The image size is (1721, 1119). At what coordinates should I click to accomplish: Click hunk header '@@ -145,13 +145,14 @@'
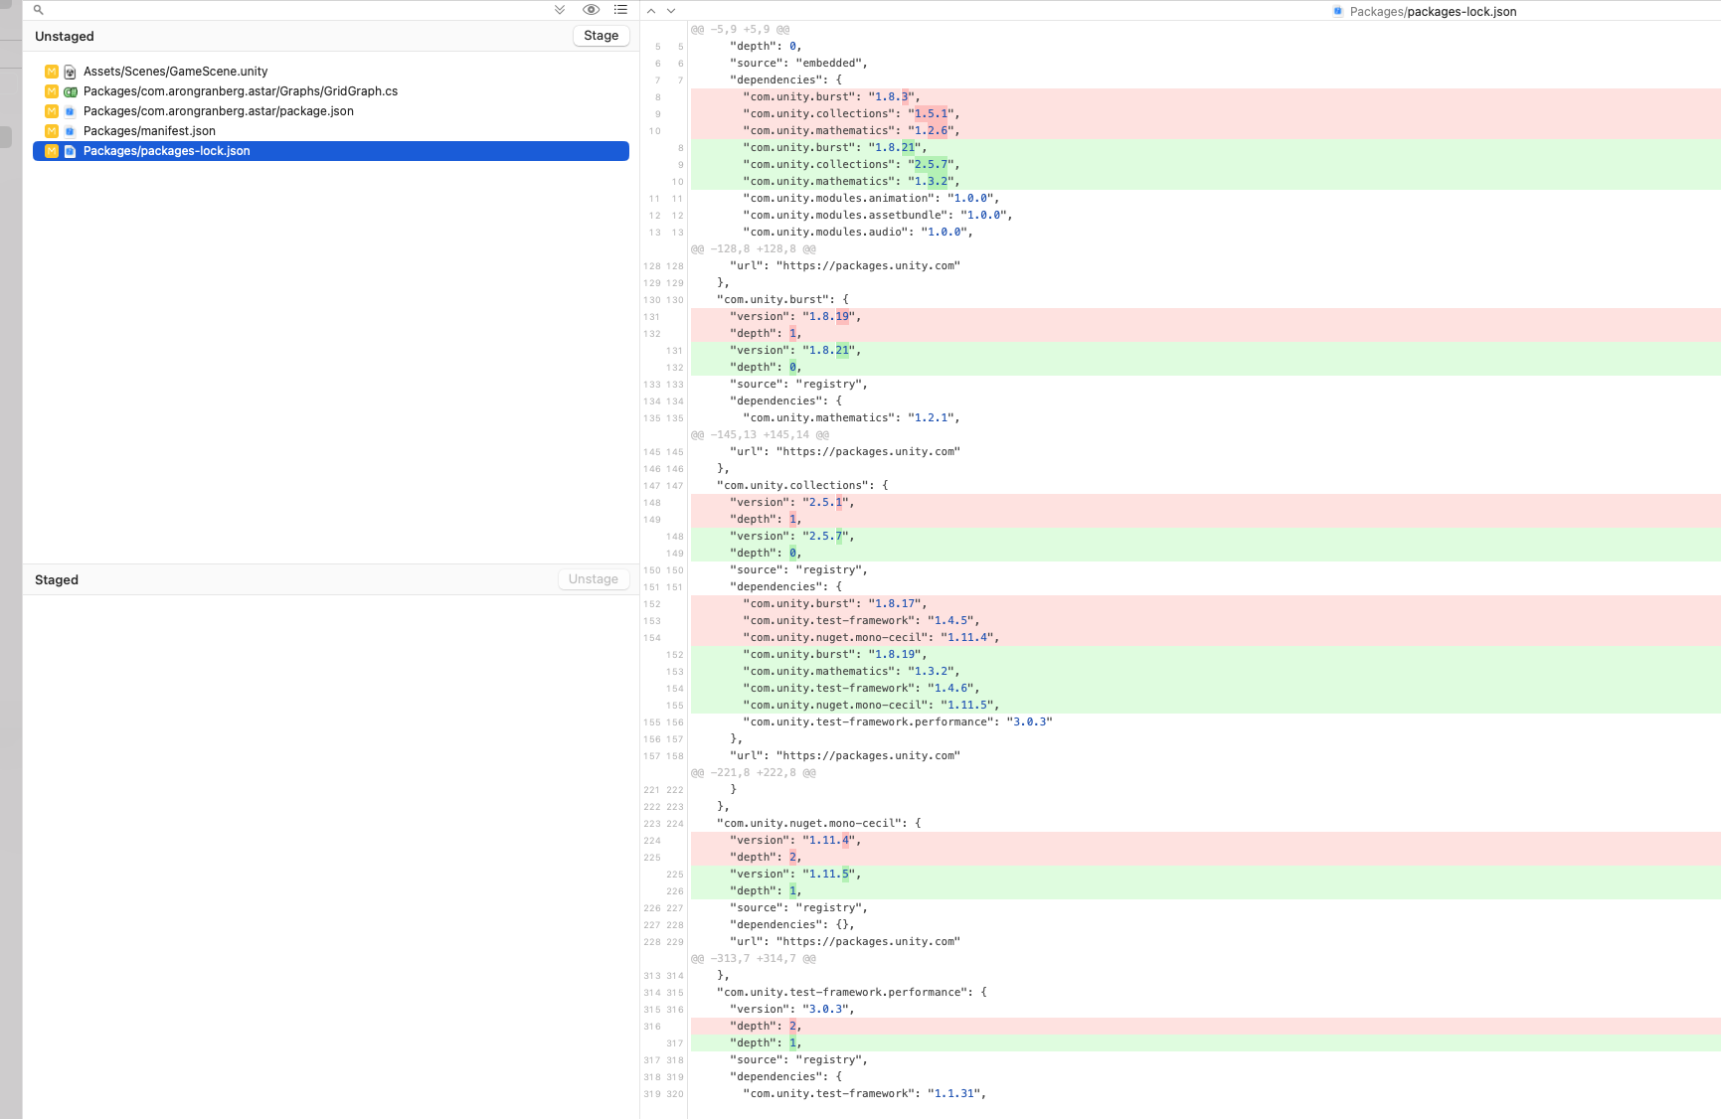(761, 435)
